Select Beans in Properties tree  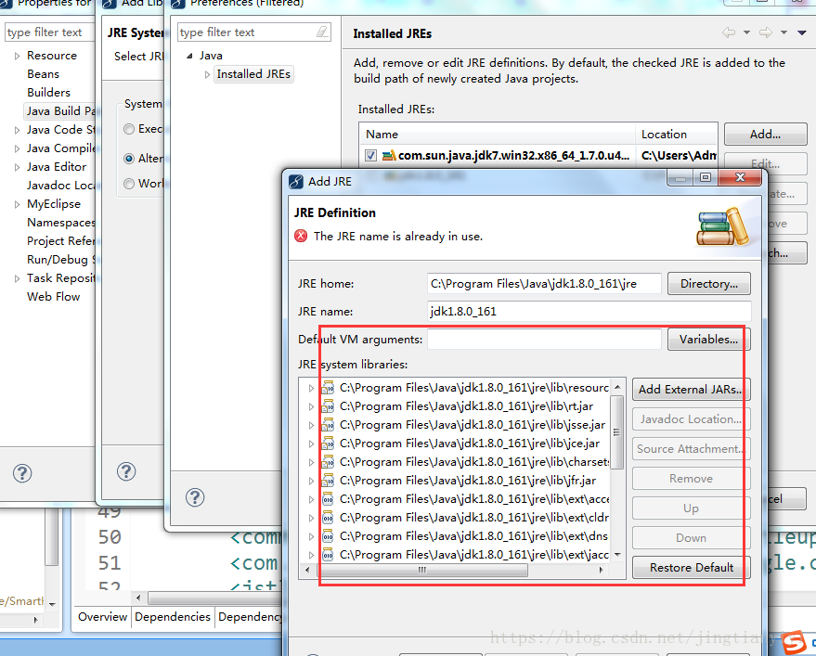[x=44, y=74]
